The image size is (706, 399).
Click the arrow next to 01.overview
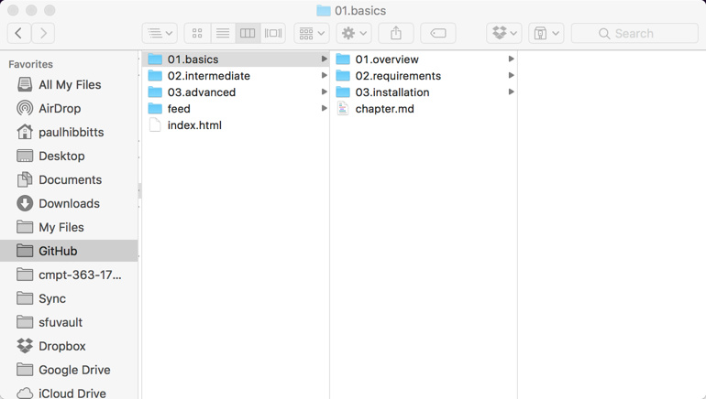point(511,59)
